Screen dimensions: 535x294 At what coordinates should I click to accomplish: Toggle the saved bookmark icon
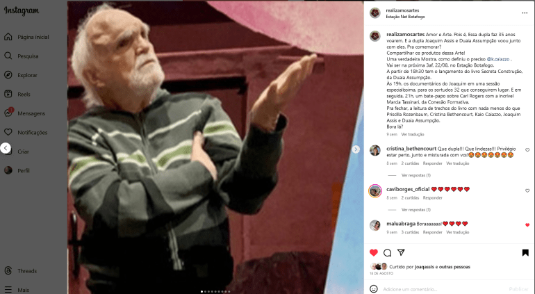pos(525,253)
